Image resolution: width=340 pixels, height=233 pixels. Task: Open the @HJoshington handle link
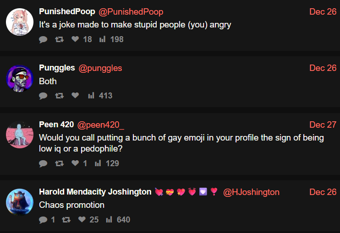(x=251, y=192)
